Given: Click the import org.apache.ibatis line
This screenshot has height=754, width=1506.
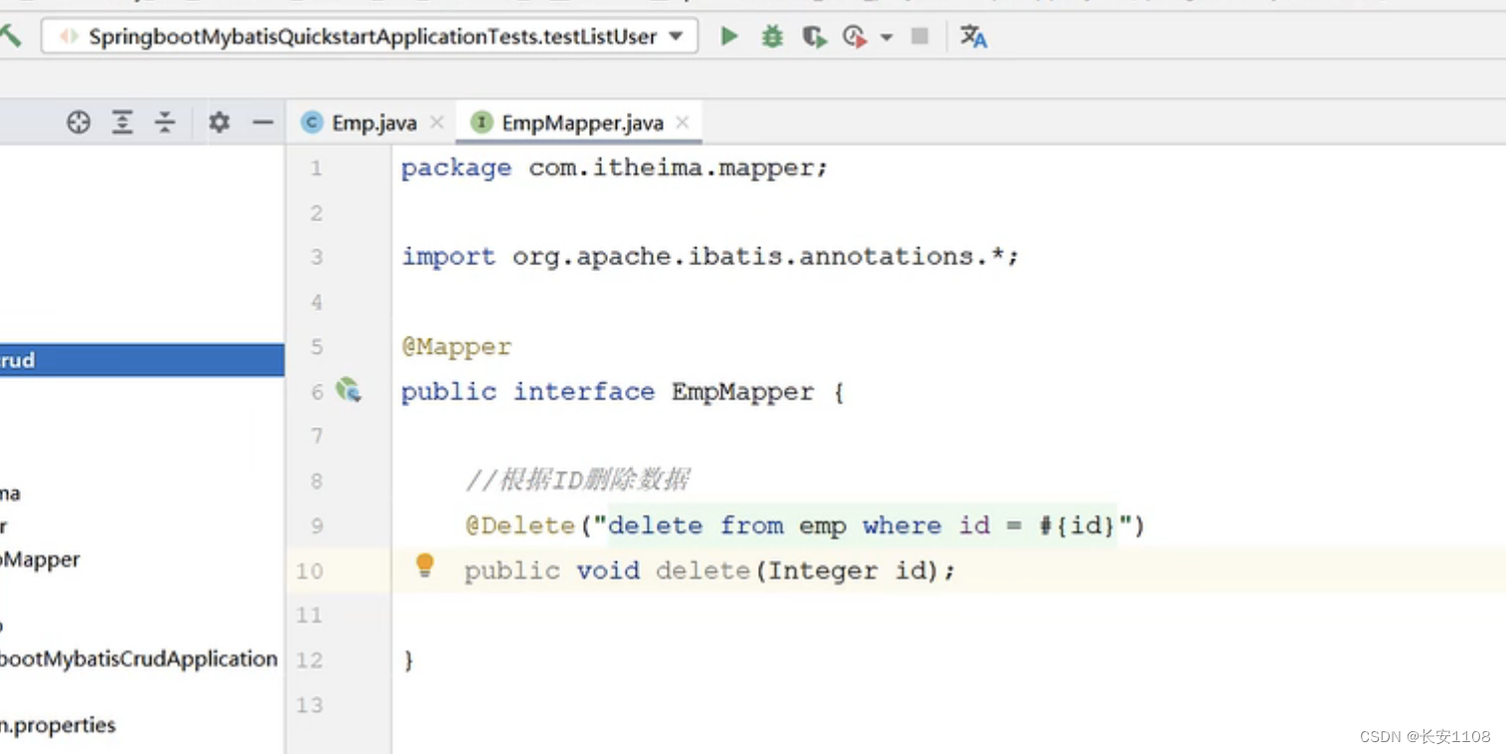Looking at the screenshot, I should (710, 256).
